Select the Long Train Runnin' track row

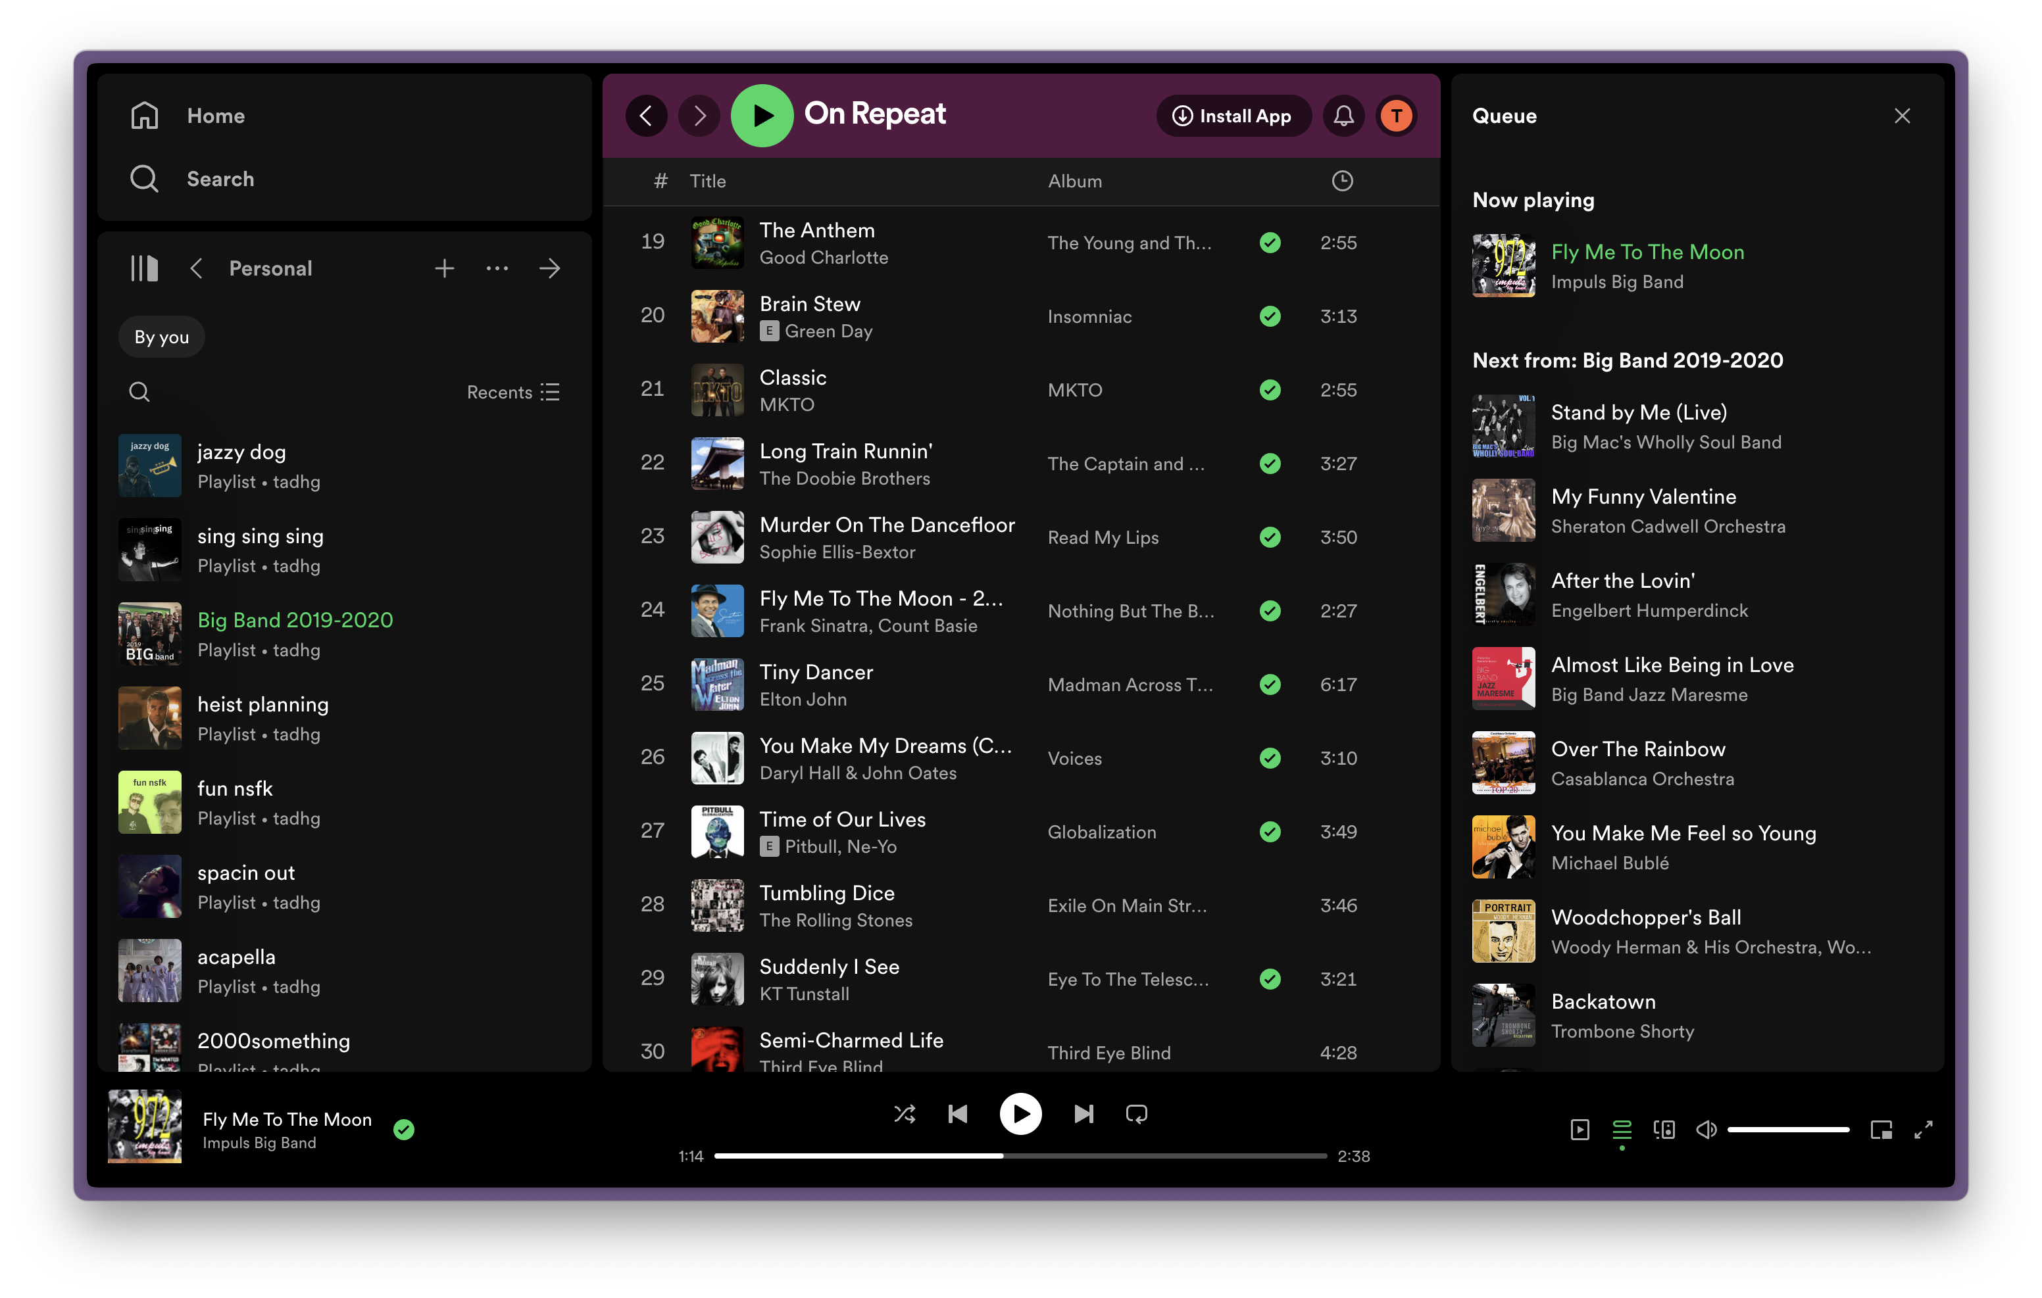(1020, 464)
